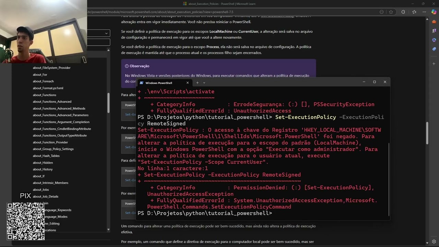Viewport: 439px width, 247px height.
Task: Open about_Function_Provider article
Action: (x=50, y=142)
